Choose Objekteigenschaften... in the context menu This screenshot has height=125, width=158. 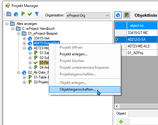click(85, 89)
